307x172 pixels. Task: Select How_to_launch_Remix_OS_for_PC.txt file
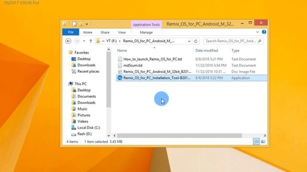point(153,59)
